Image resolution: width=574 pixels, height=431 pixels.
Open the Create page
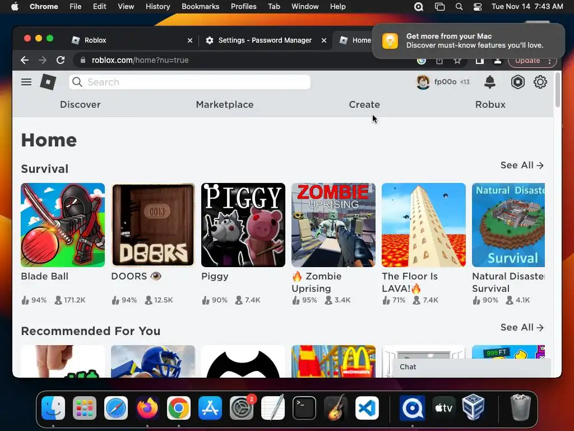pos(364,104)
